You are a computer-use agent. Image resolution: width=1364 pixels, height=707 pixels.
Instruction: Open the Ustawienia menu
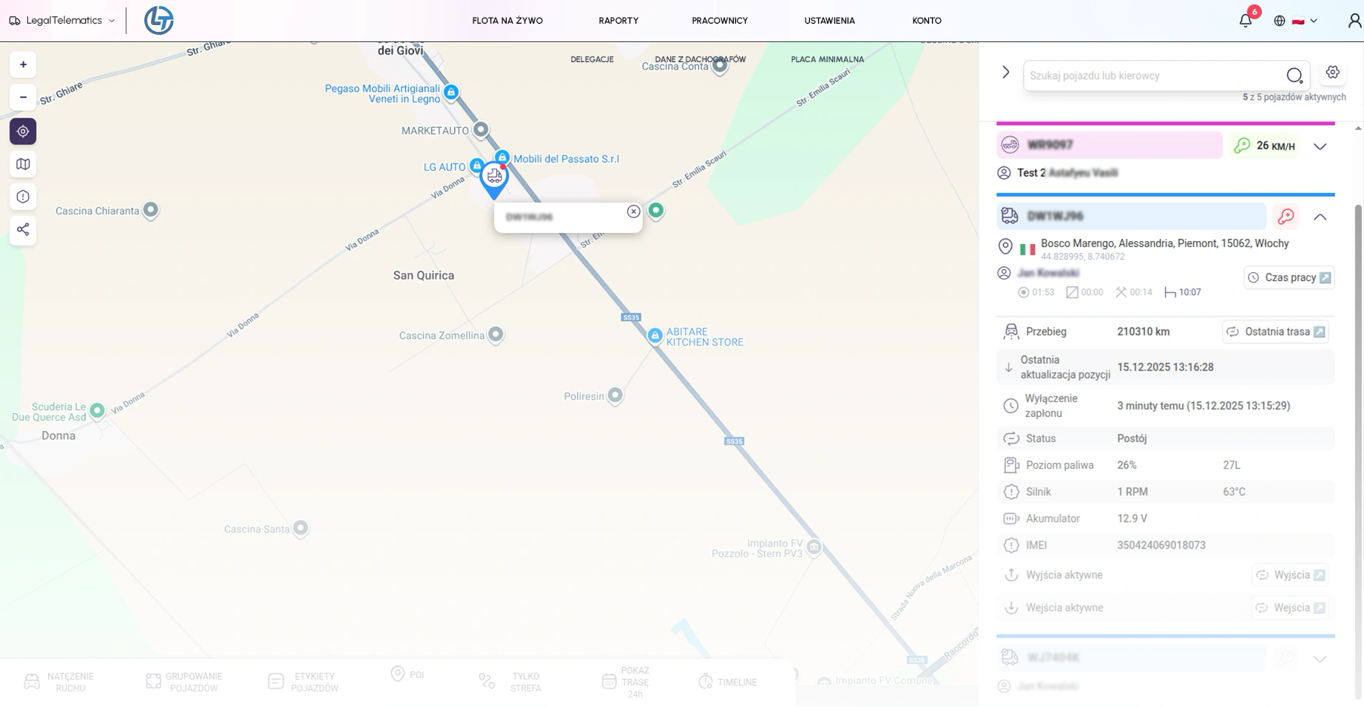pyautogui.click(x=829, y=21)
